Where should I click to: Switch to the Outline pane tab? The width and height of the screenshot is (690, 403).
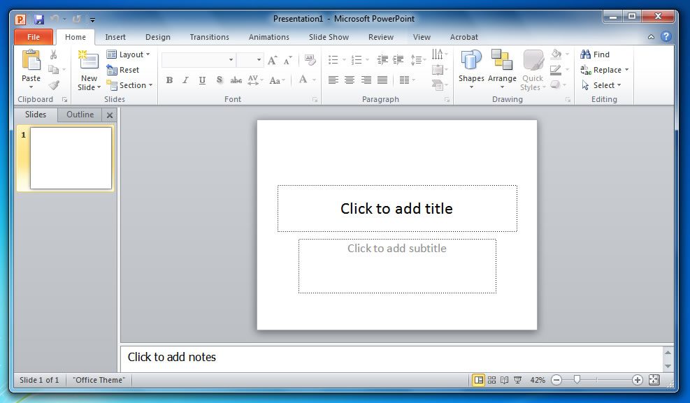pyautogui.click(x=80, y=115)
